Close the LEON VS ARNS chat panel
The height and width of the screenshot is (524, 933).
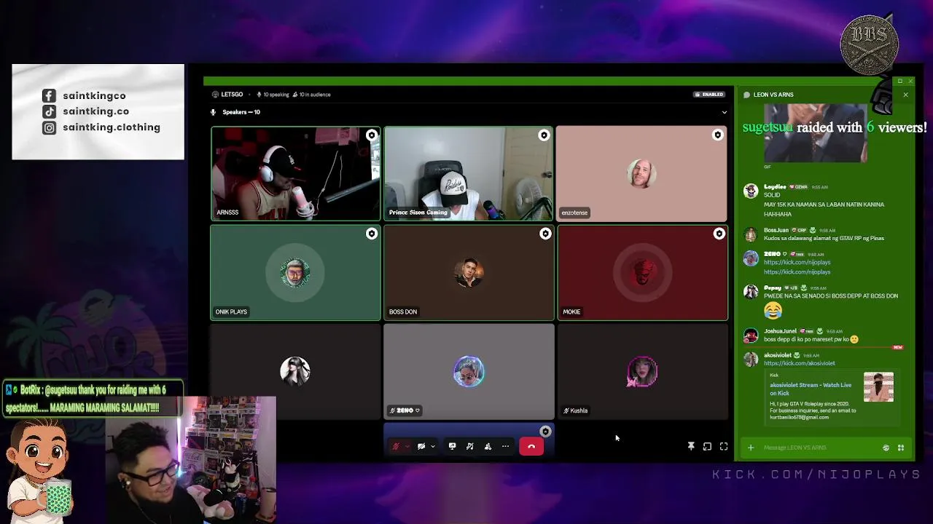click(905, 95)
